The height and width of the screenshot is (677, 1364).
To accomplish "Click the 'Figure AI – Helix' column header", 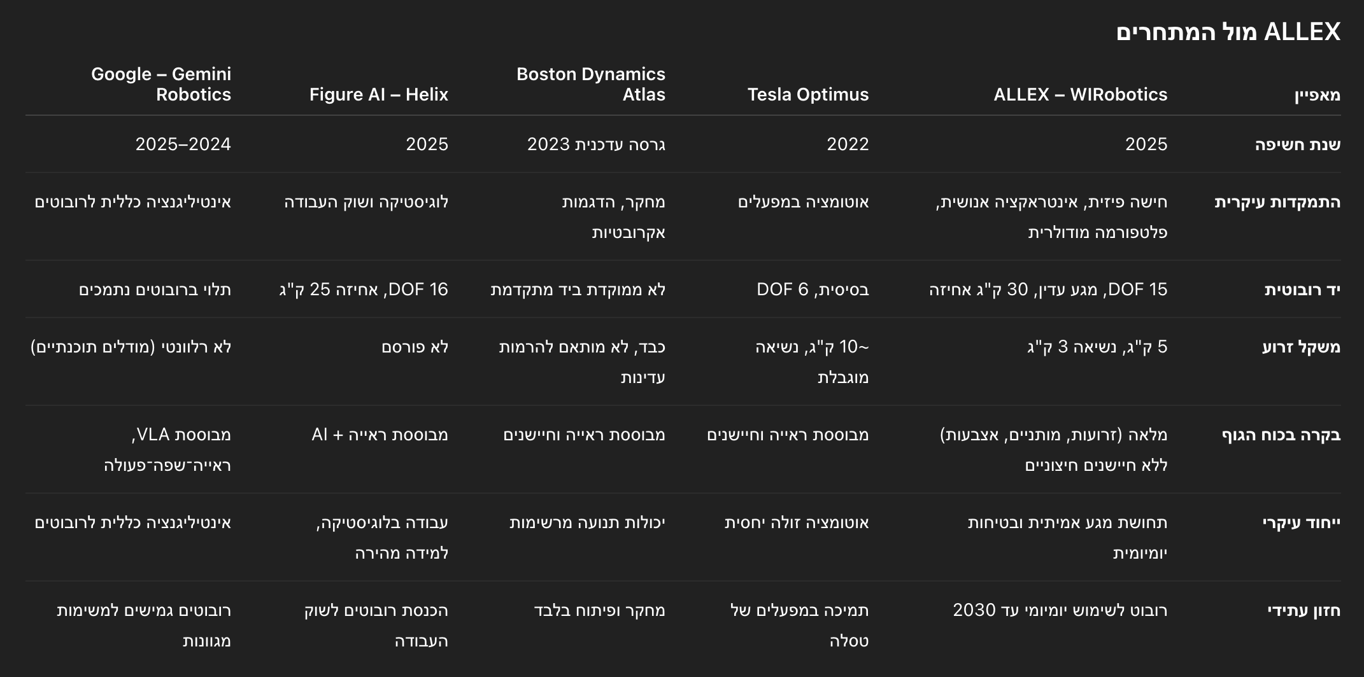I will click(378, 94).
